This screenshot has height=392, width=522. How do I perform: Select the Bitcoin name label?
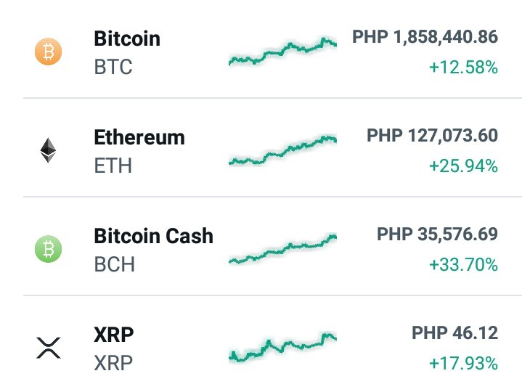(127, 38)
